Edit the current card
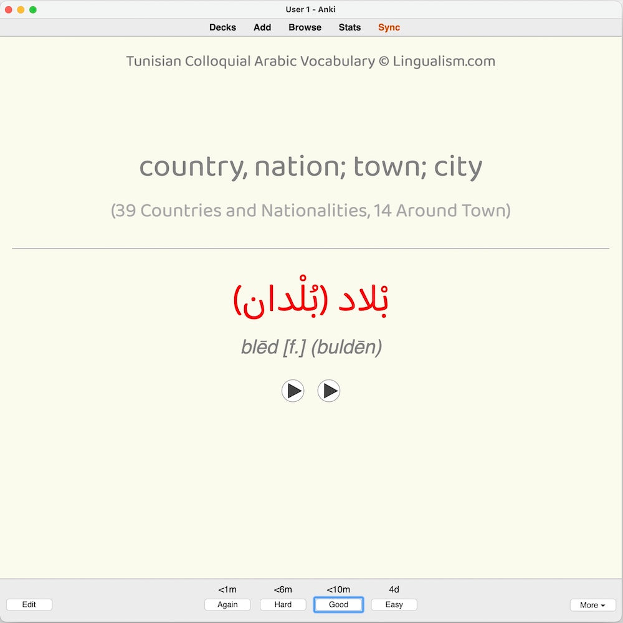Image resolution: width=623 pixels, height=623 pixels. pos(29,604)
